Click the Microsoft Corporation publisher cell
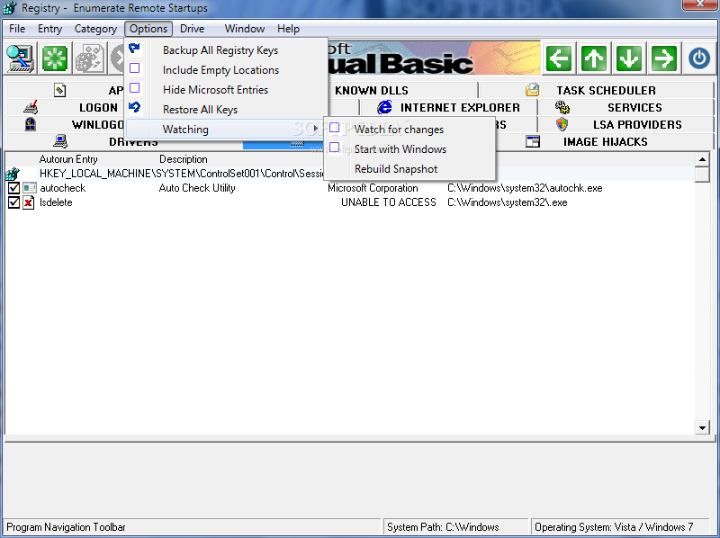This screenshot has height=538, width=720. point(373,188)
